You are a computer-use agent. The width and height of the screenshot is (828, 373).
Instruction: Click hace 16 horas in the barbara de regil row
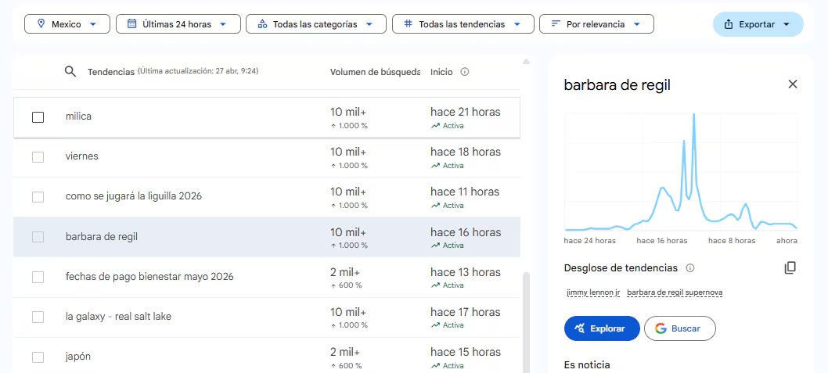click(x=466, y=232)
